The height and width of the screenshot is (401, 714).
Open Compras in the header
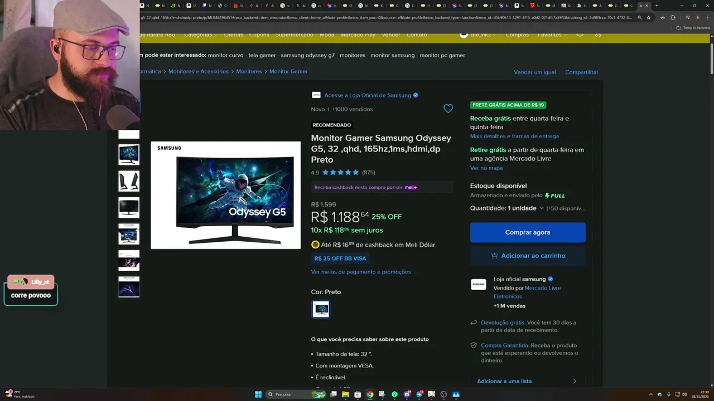pos(517,35)
